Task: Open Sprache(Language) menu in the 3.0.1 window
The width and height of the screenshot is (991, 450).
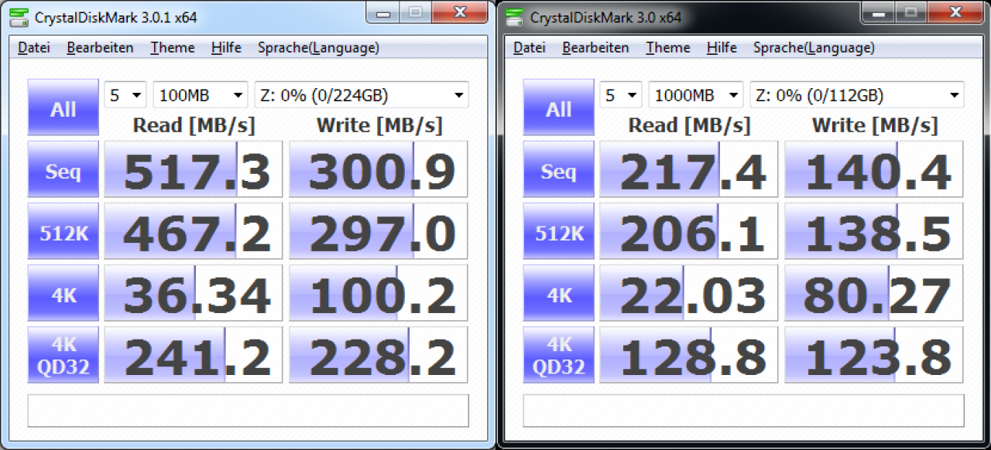Action: click(318, 48)
